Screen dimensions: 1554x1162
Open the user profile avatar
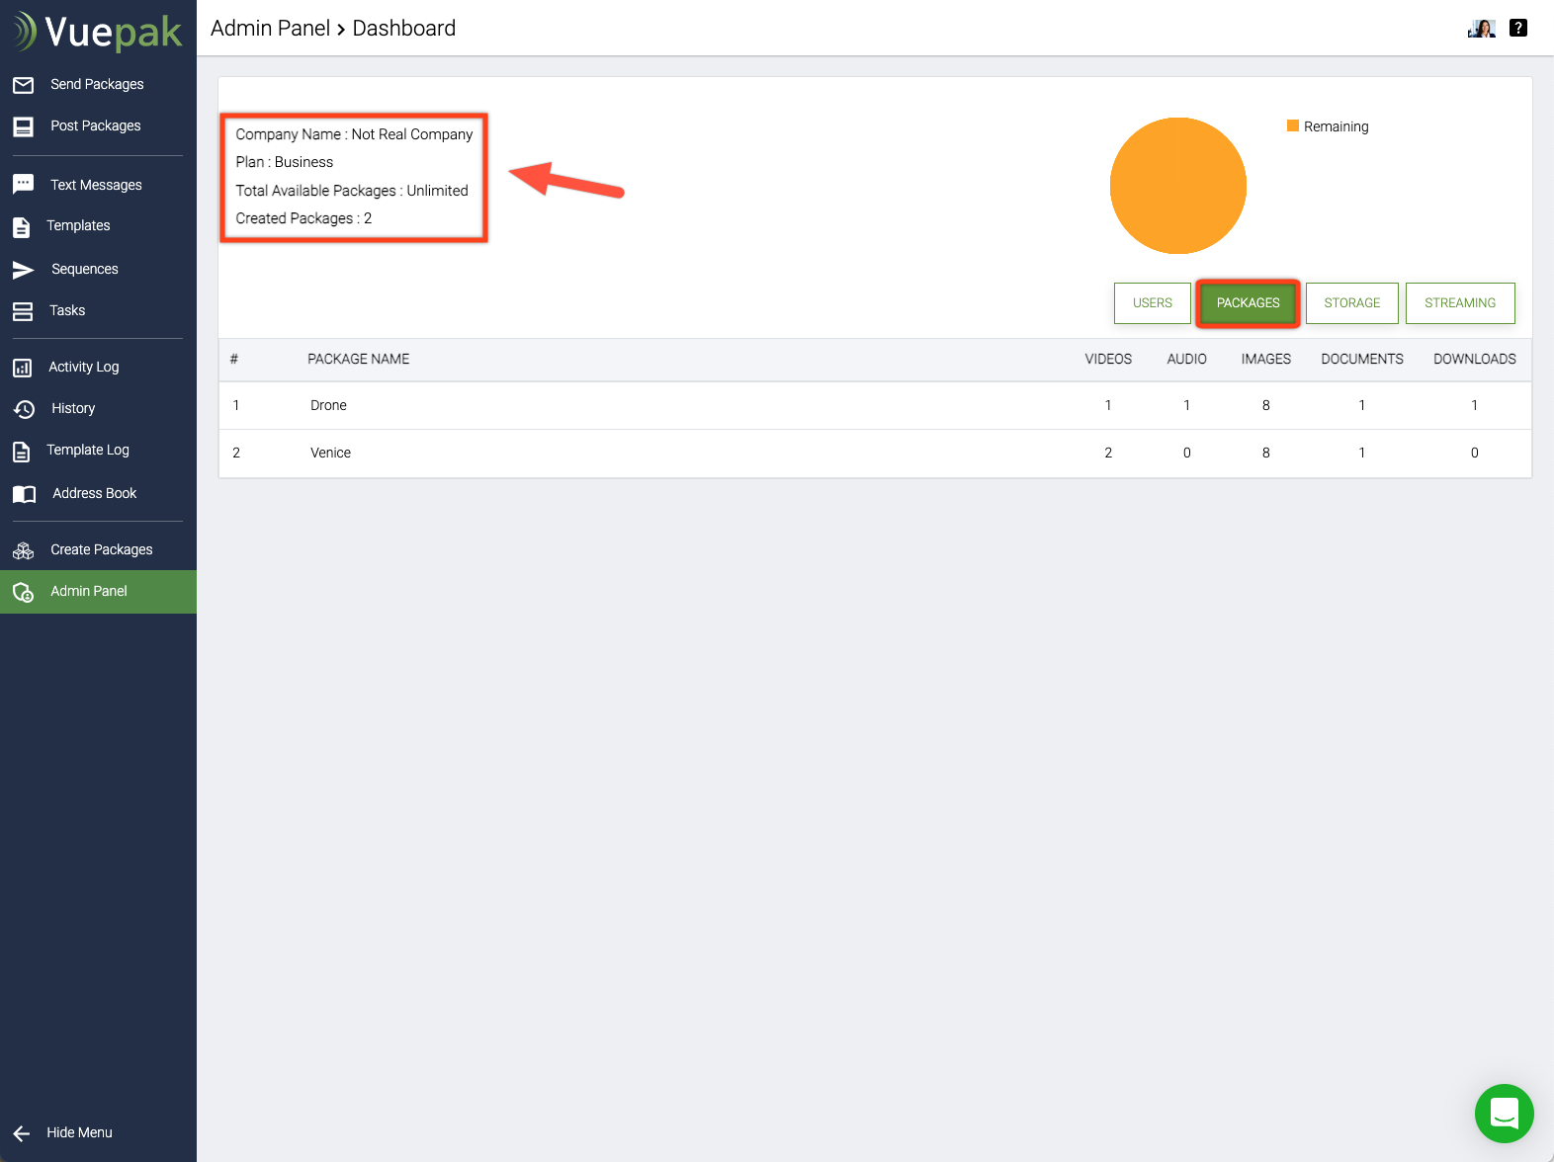point(1482,28)
